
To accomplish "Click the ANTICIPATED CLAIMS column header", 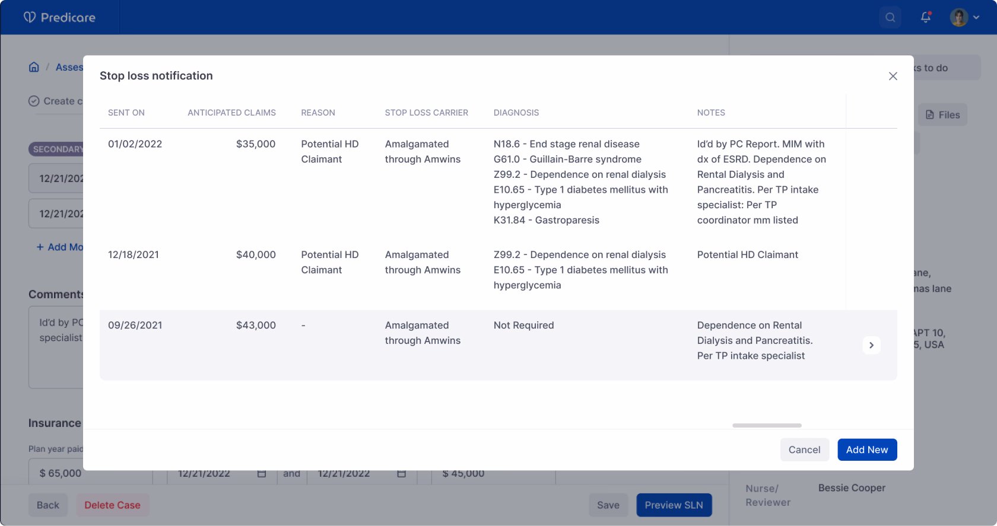I will point(231,113).
